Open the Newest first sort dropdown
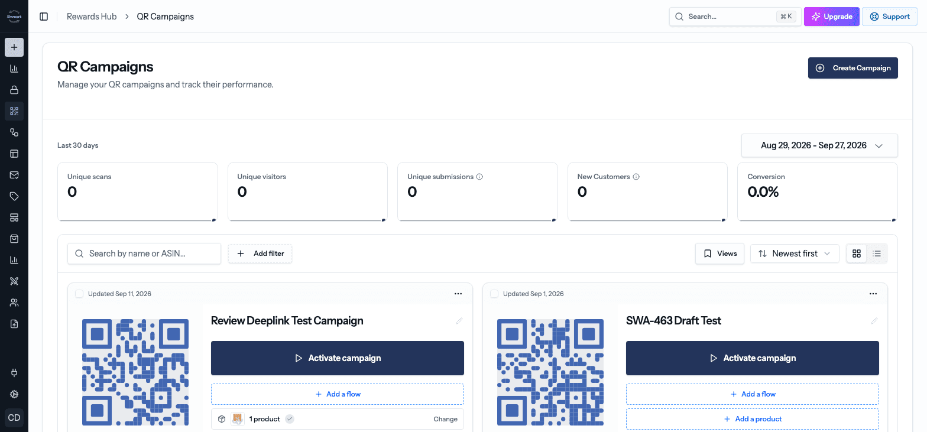 point(795,254)
